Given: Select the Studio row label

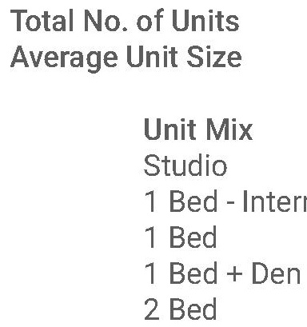Looking at the screenshot, I should tap(185, 165).
